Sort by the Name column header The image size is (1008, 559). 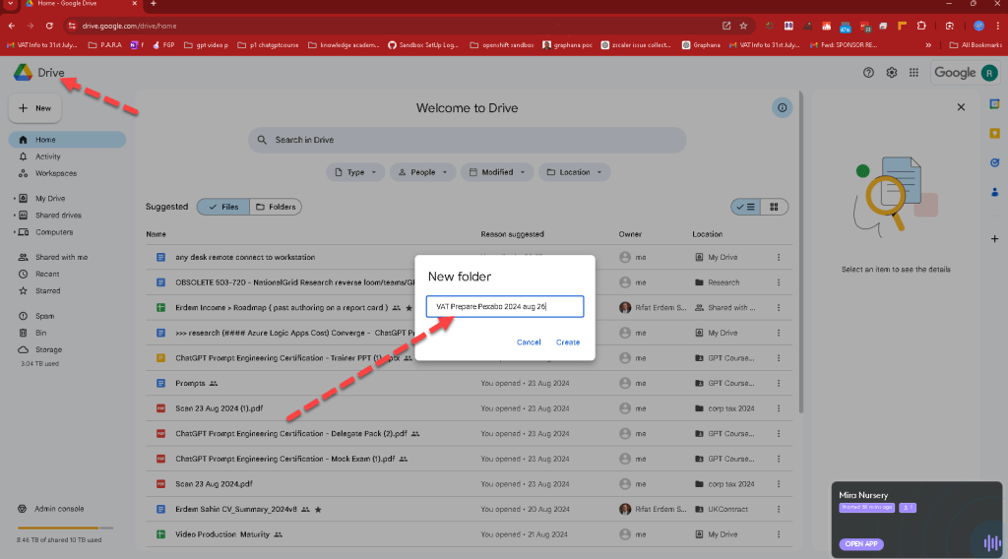(x=157, y=234)
